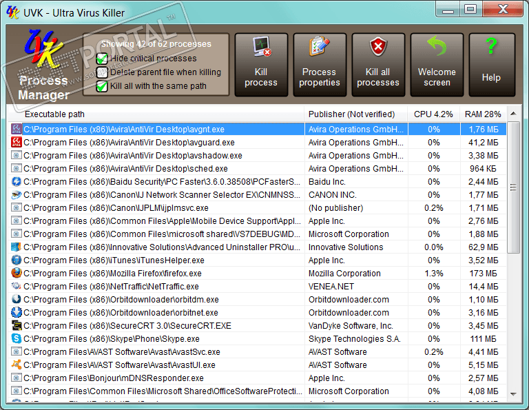Viewport: 529px width, 410px height.
Task: Sort by CPU 4.2% column header
Action: (433, 114)
